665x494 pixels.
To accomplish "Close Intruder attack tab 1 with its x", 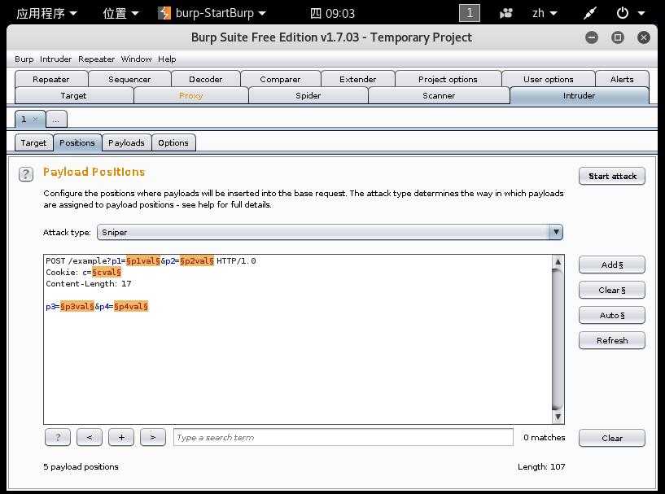I will click(x=36, y=119).
